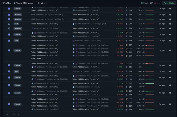The width and height of the screenshot is (177, 117).
Task: Click chain icon of the 5d ago Execute row
Action: pos(9,93)
